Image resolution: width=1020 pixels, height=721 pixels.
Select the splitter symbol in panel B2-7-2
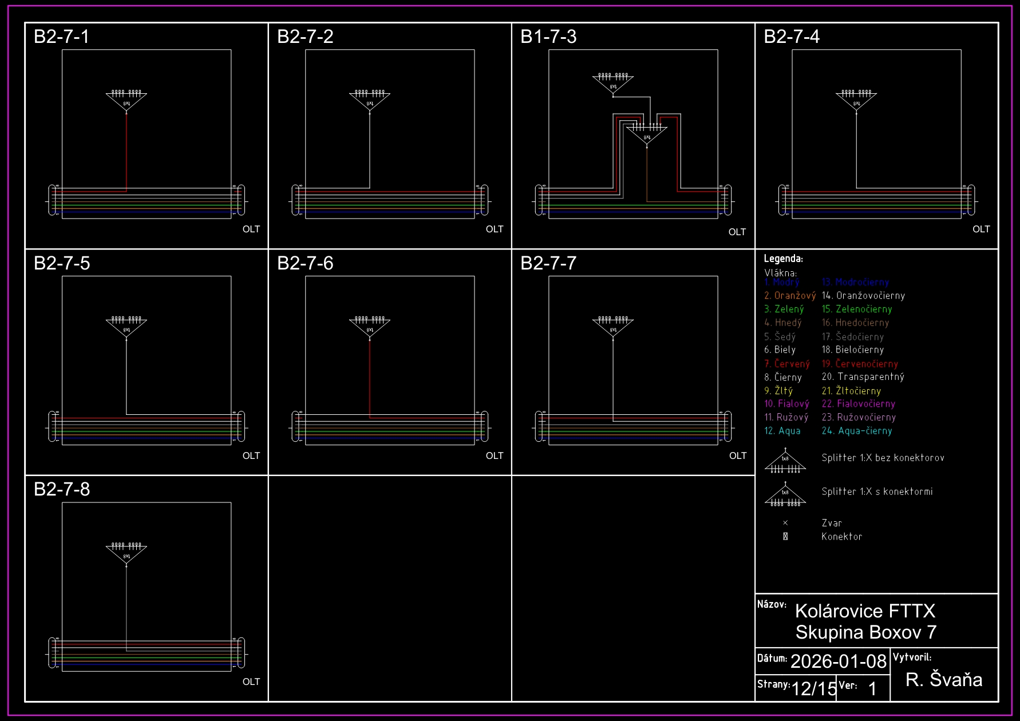tap(370, 101)
